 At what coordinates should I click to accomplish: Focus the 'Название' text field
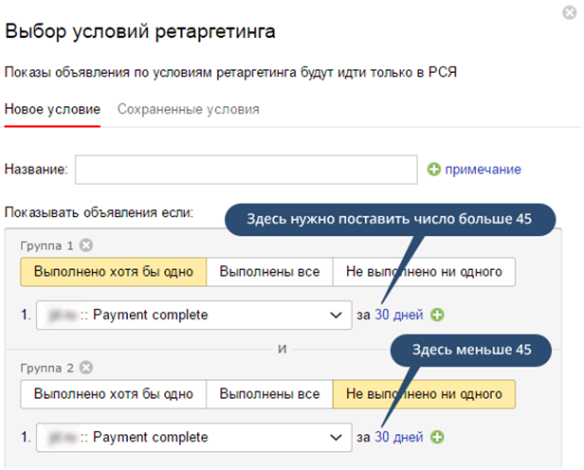(x=246, y=170)
